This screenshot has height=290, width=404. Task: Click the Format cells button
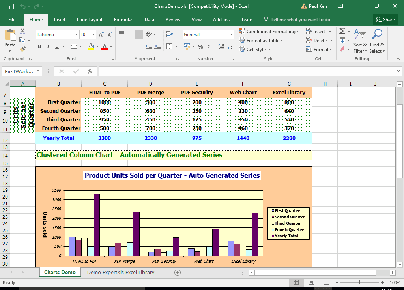tap(319, 49)
